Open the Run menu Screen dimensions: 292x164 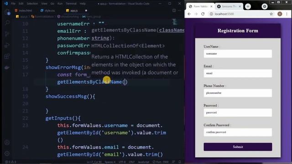(60, 4)
